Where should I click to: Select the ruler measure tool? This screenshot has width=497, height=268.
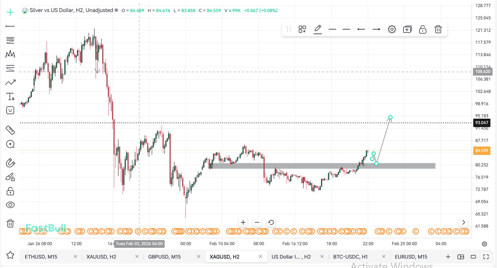(10, 130)
